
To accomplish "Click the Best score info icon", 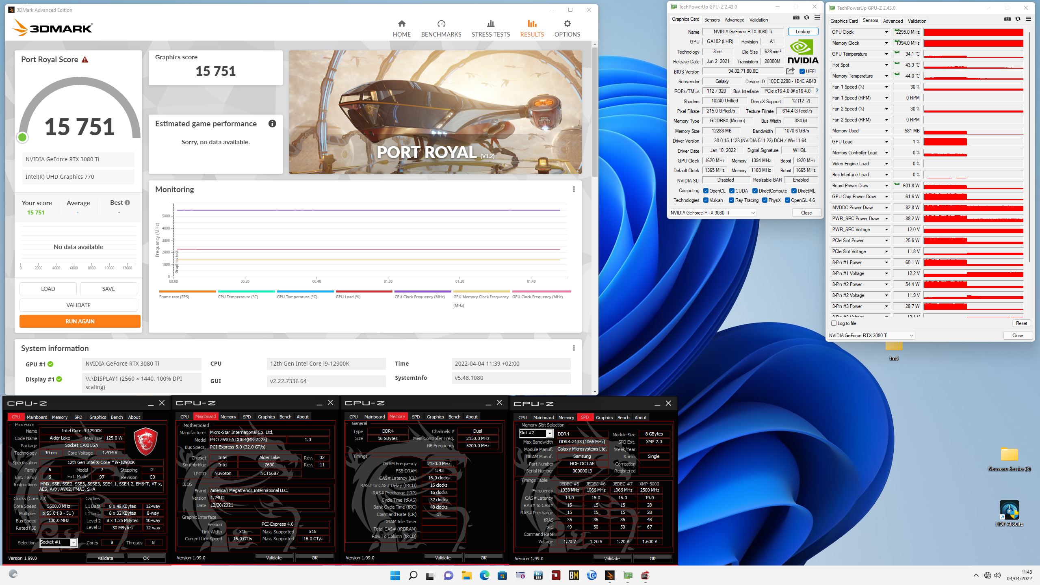I will click(128, 203).
